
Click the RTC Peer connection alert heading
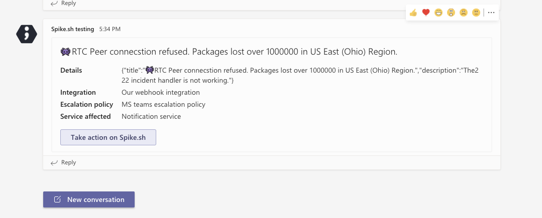click(x=229, y=52)
